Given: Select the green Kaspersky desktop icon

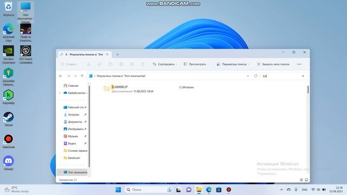Looking at the screenshot, I should 9,97.
